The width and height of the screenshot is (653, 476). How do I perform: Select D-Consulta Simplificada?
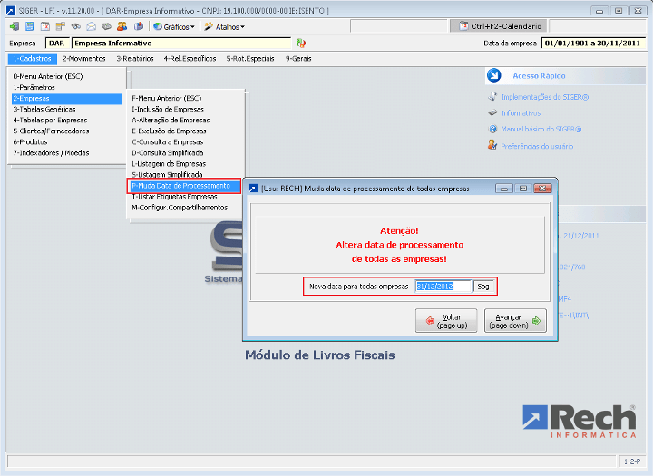pyautogui.click(x=185, y=153)
